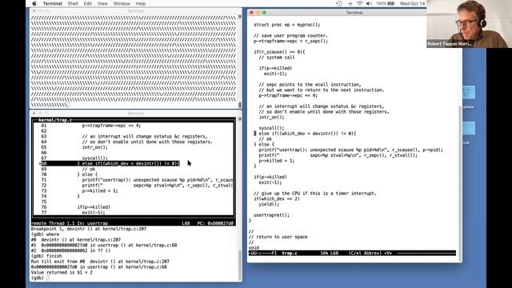This screenshot has width=512, height=288.
Task: Click the 'syscall();' line in Emacs window
Action: coord(271,128)
